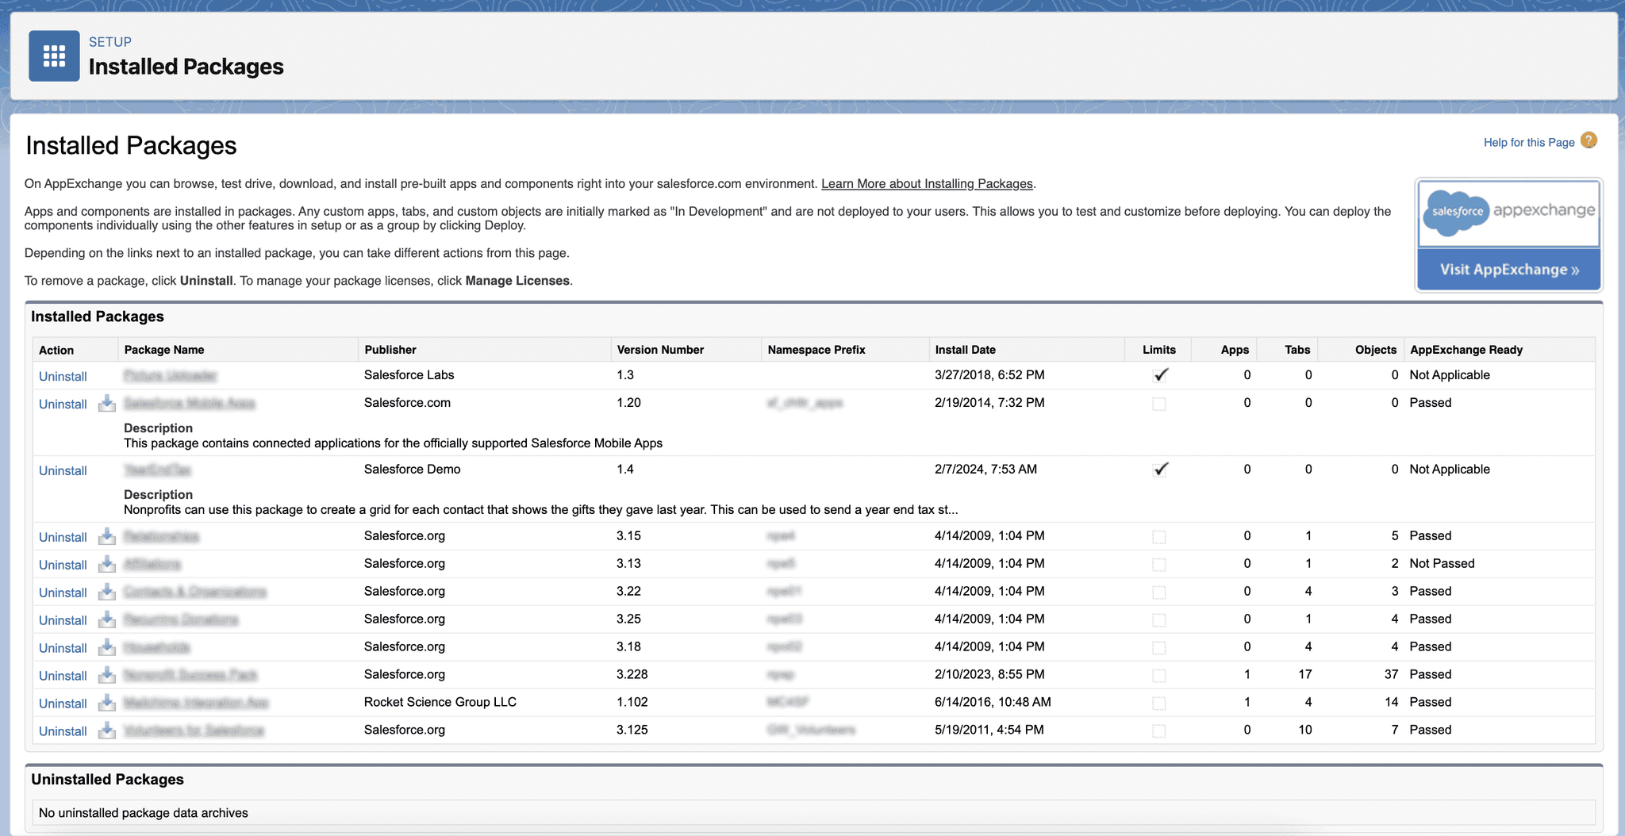Click the Salesforce AppExchange logo
1625x836 pixels.
tap(1508, 212)
